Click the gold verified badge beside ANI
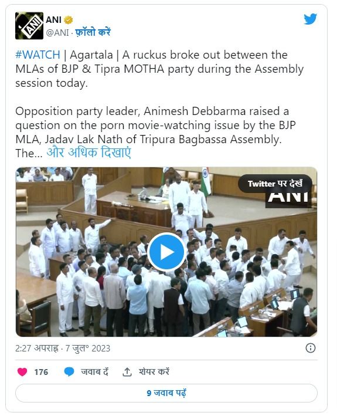The width and height of the screenshot is (337, 416). 69,19
